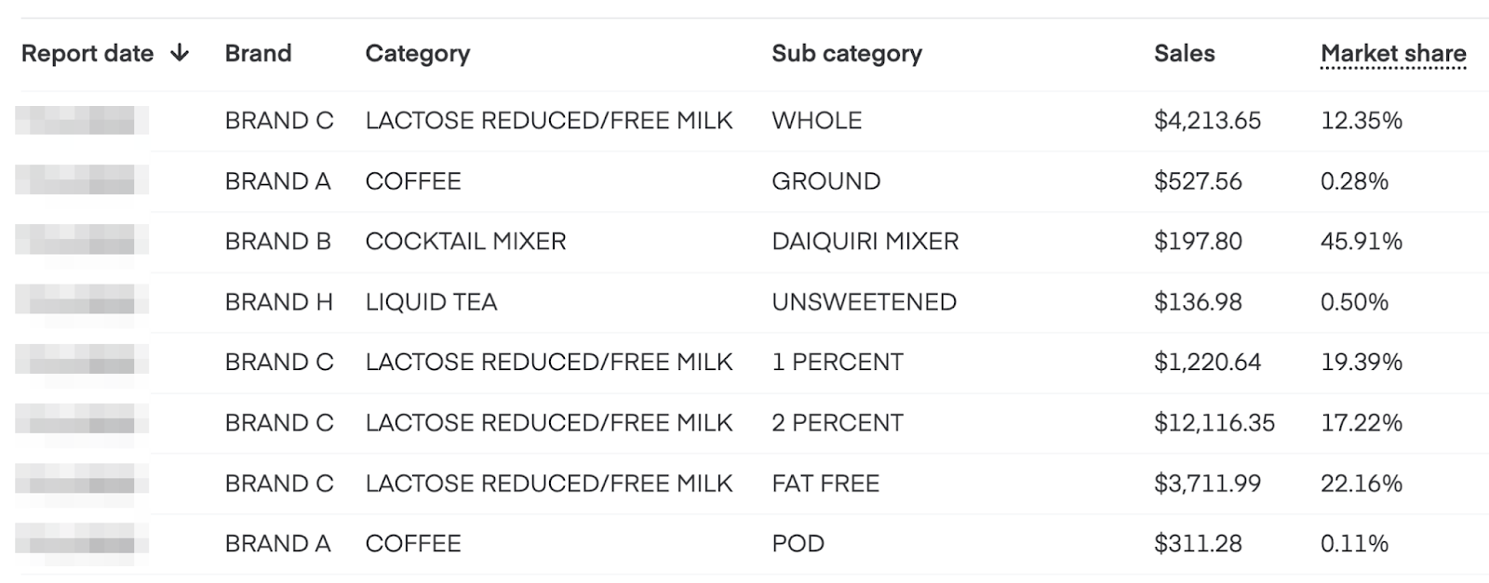Click the GROUND coffee row
The image size is (1489, 583).
pyautogui.click(x=744, y=181)
